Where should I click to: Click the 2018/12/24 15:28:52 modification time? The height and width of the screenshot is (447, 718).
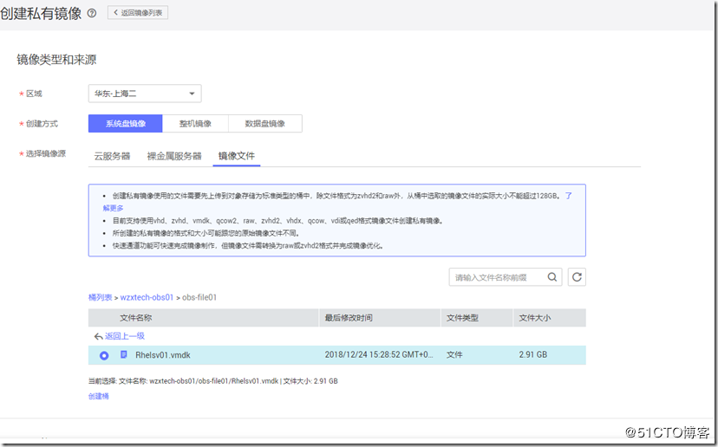[x=379, y=354]
